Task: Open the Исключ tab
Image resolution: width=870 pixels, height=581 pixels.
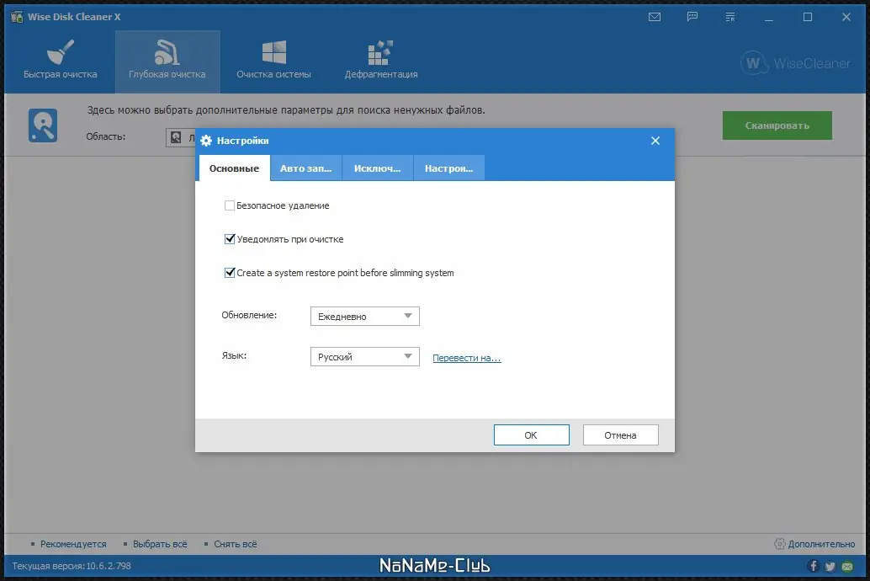Action: coord(377,168)
